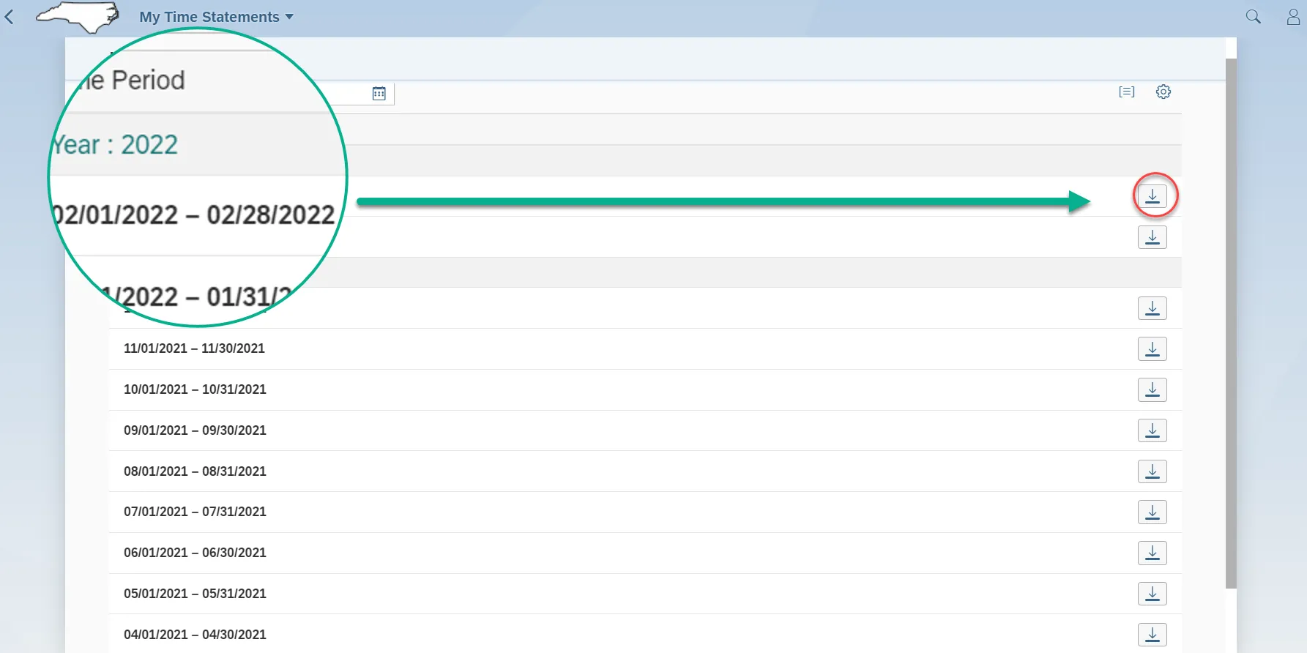Download the 10/01/2021 – 10/31/2021 statement
This screenshot has height=653, width=1307.
coord(1153,390)
